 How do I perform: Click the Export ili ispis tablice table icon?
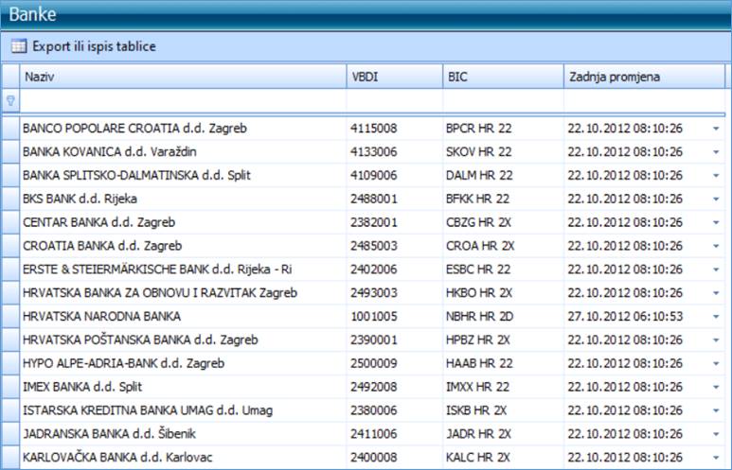click(19, 46)
